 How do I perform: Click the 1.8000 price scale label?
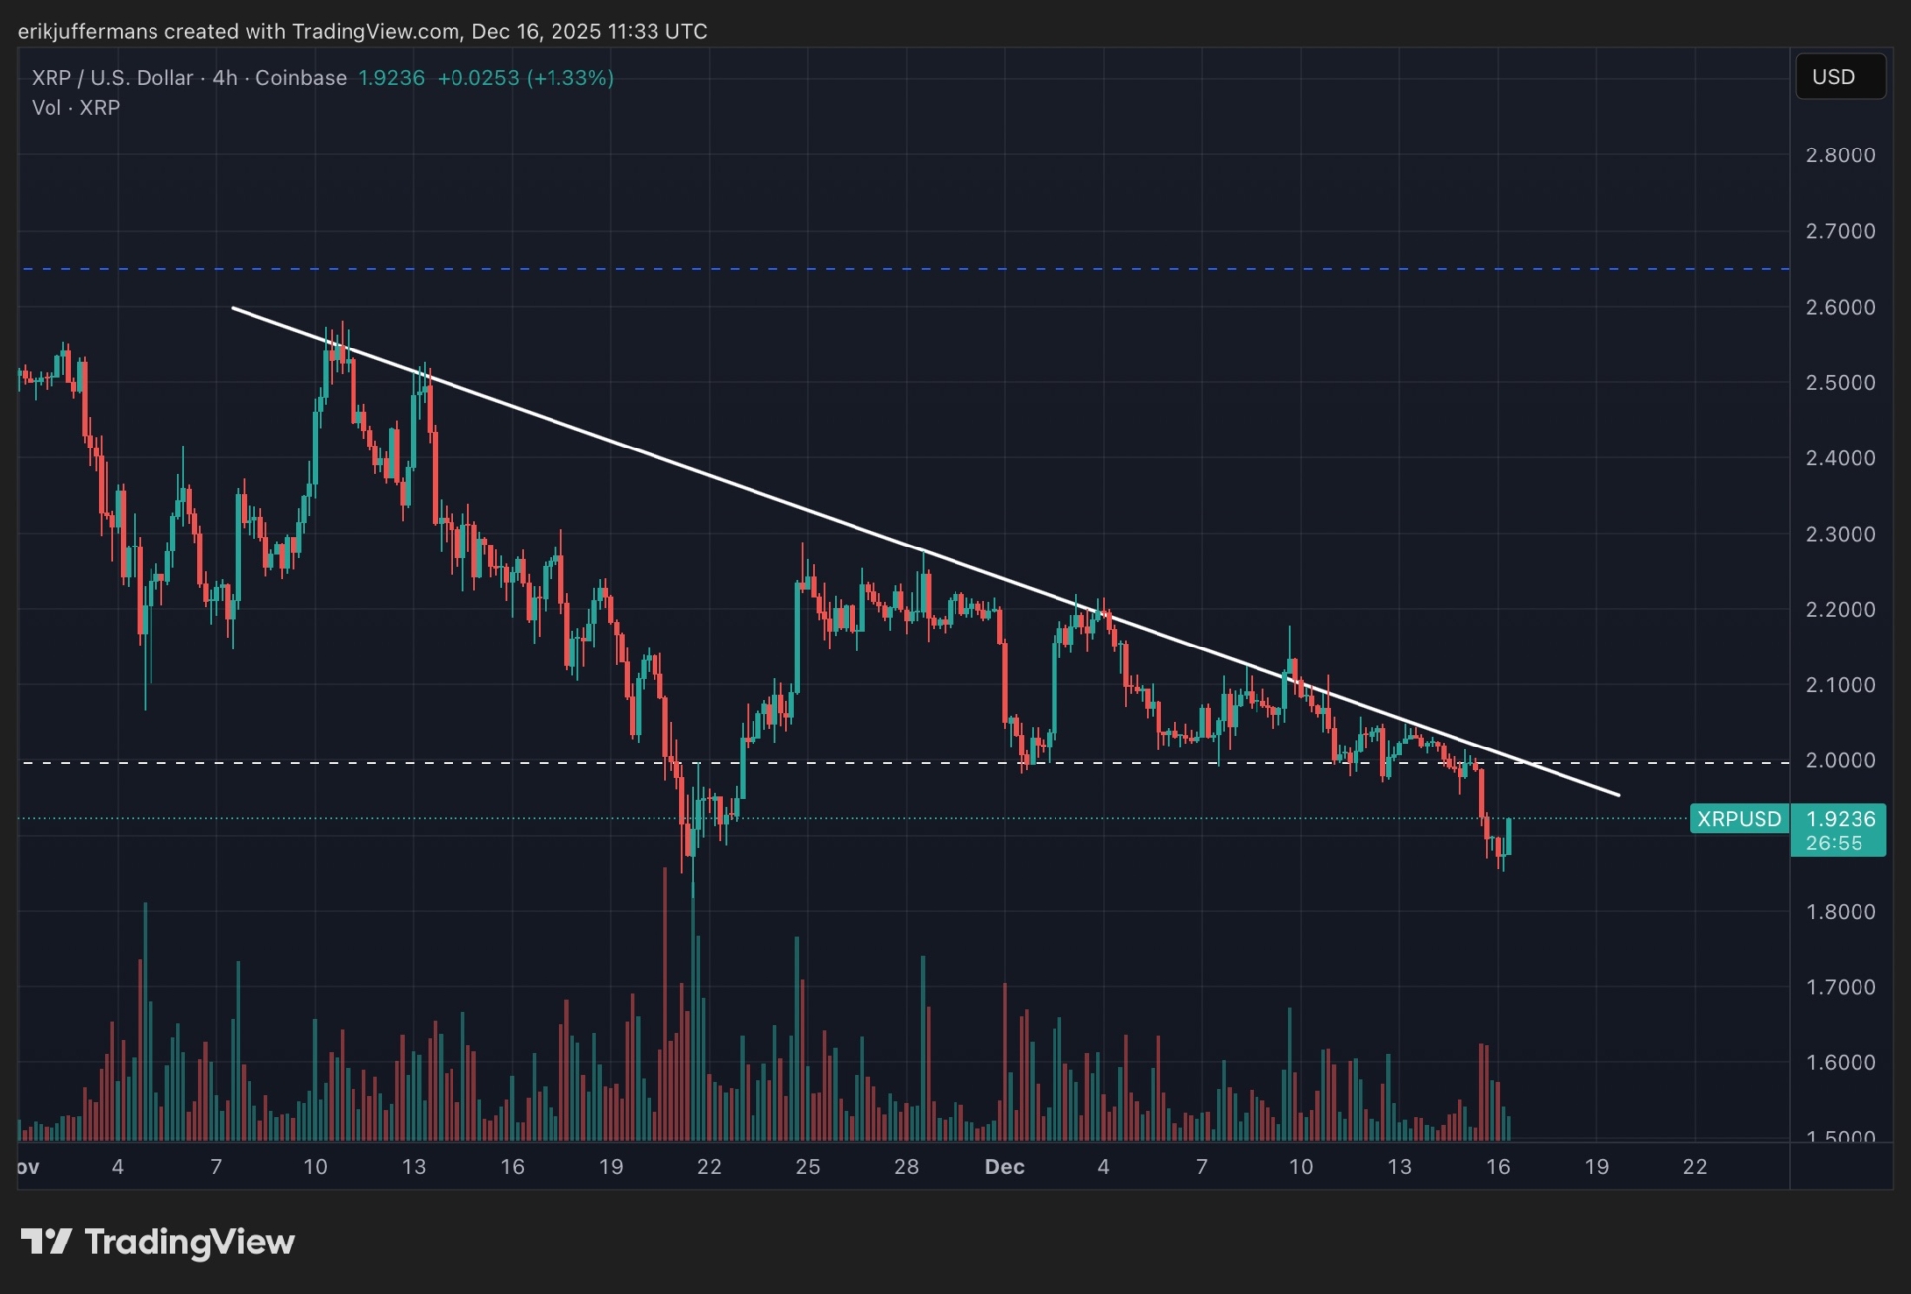pos(1840,912)
